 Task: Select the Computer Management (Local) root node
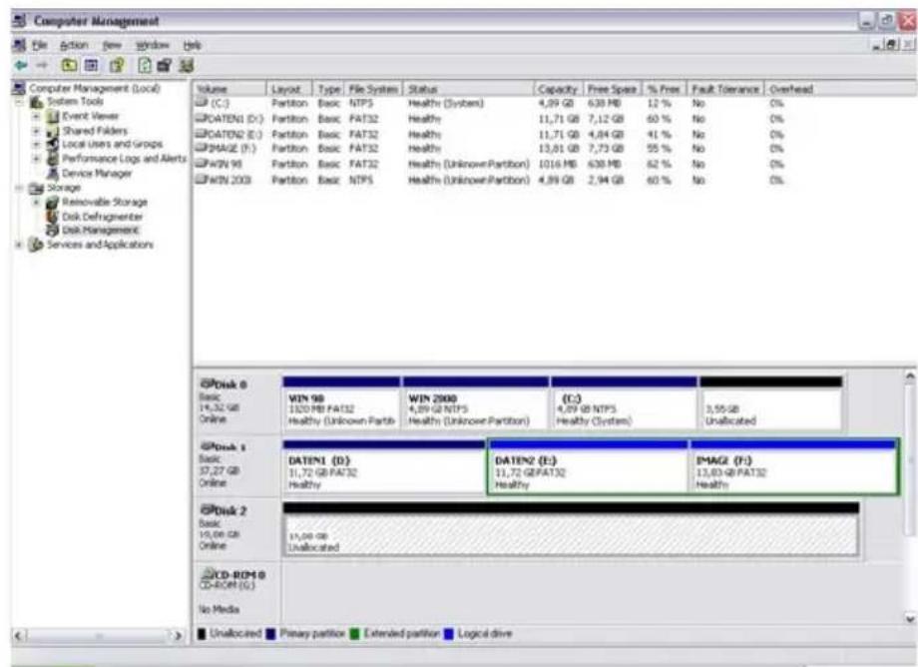(x=94, y=89)
